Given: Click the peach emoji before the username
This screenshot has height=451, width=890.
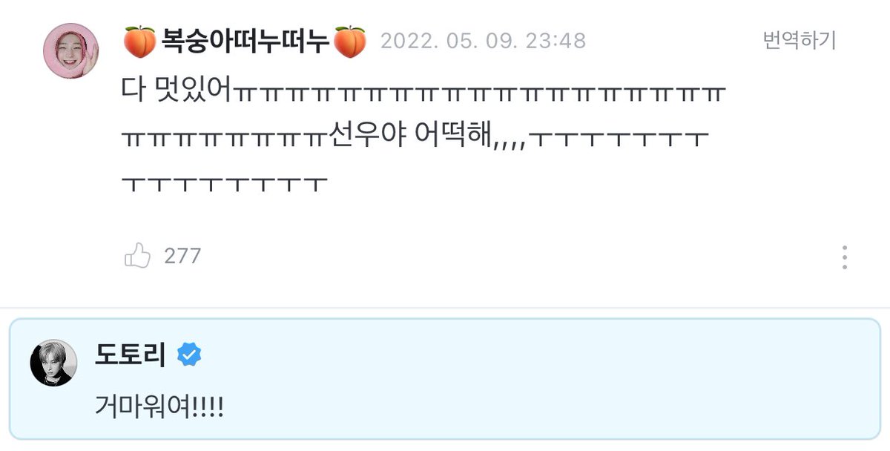Looking at the screenshot, I should pos(140,42).
